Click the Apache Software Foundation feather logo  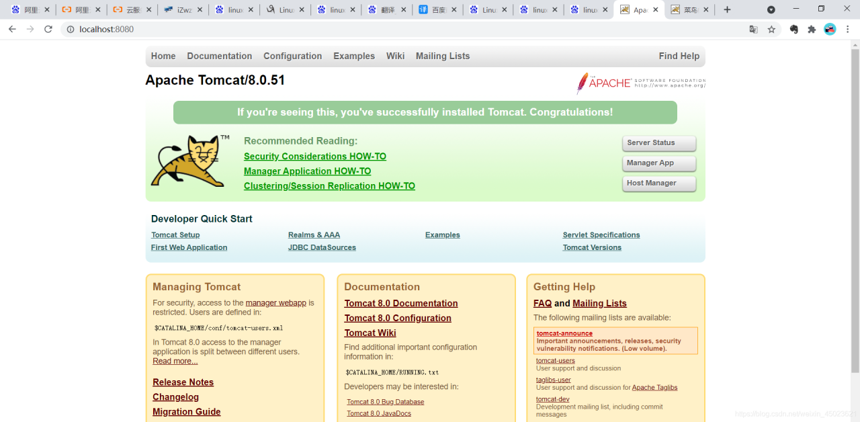click(x=641, y=83)
